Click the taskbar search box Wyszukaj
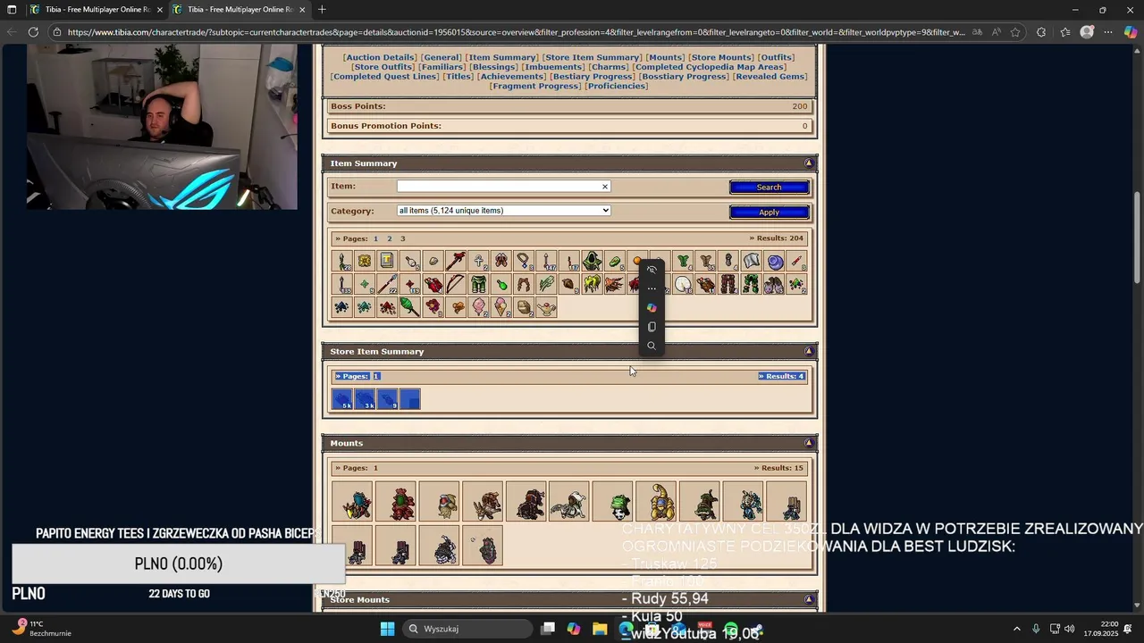This screenshot has width=1144, height=643. tap(466, 629)
